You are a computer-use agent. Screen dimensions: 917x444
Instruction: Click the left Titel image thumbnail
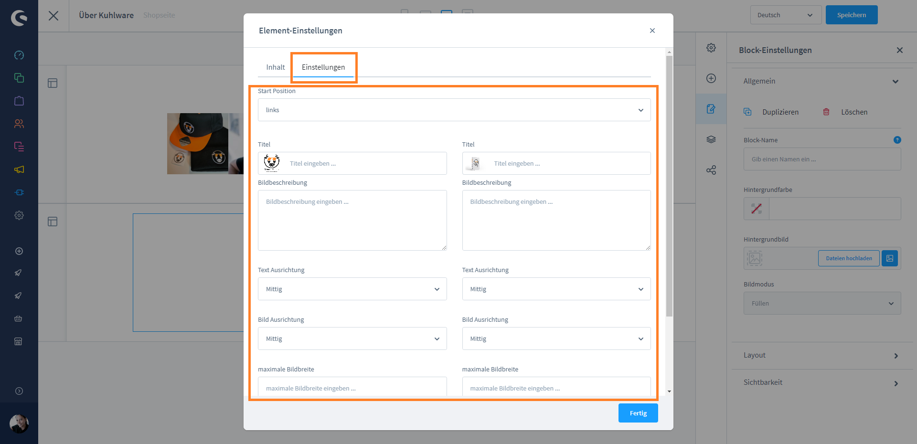[x=272, y=163]
